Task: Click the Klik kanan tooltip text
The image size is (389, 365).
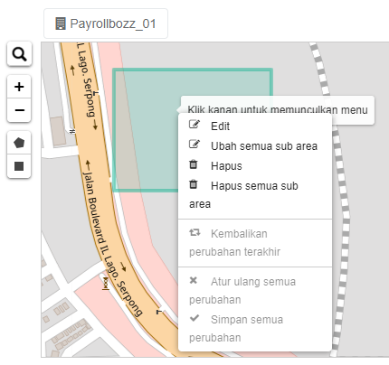Action: click(278, 109)
